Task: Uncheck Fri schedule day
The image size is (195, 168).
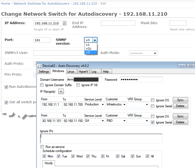Action: (x=103, y=156)
